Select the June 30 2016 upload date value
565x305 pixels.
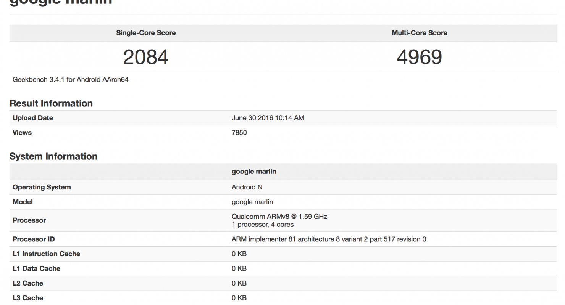[268, 118]
